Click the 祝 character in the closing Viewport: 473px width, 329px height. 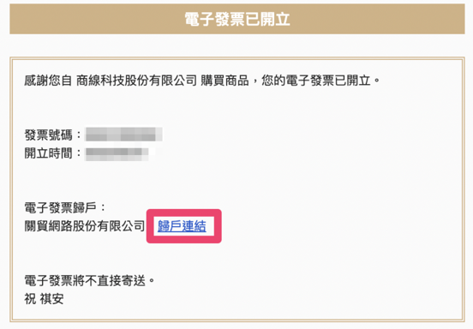[30, 299]
